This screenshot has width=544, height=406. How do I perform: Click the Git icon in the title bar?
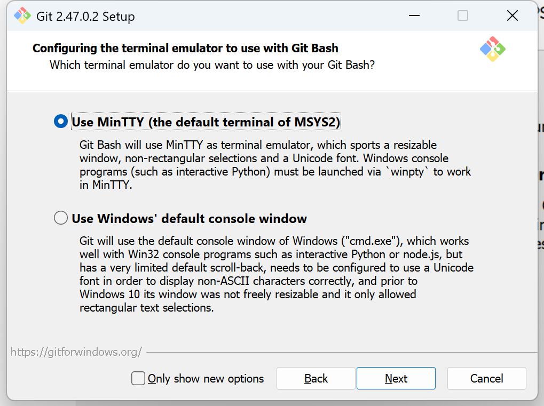click(x=22, y=16)
